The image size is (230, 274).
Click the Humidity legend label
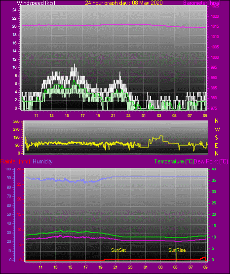pos(42,161)
